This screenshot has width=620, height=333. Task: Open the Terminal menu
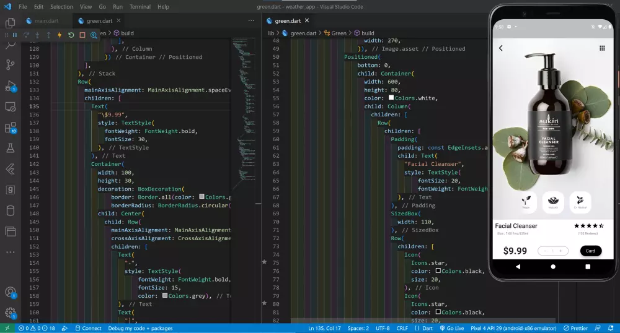coord(139,7)
